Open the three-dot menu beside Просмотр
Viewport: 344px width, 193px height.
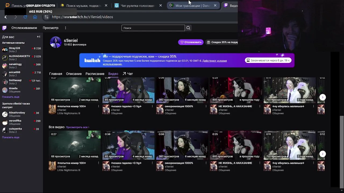pos(65,28)
